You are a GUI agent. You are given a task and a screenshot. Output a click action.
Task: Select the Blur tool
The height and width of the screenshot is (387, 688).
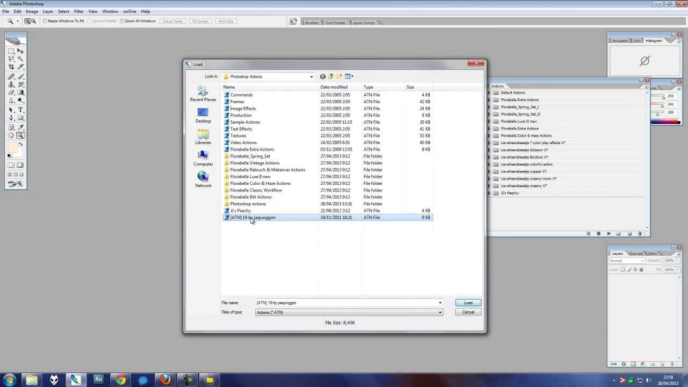pyautogui.click(x=11, y=100)
